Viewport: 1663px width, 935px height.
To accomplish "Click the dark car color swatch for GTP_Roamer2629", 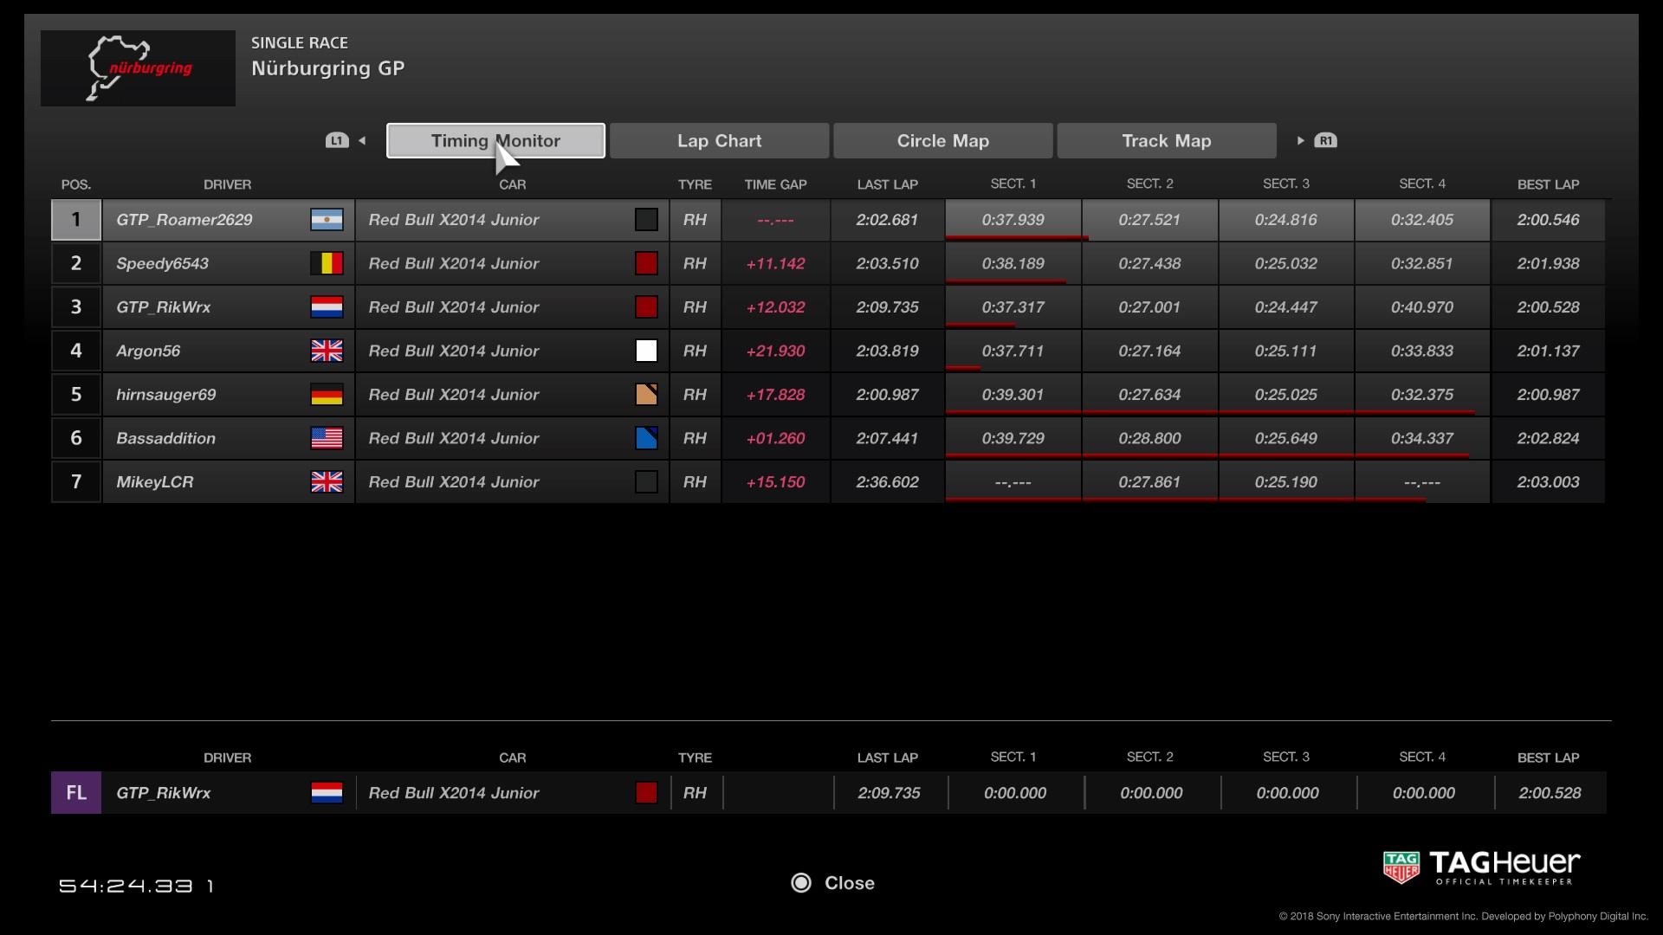I will (x=646, y=220).
